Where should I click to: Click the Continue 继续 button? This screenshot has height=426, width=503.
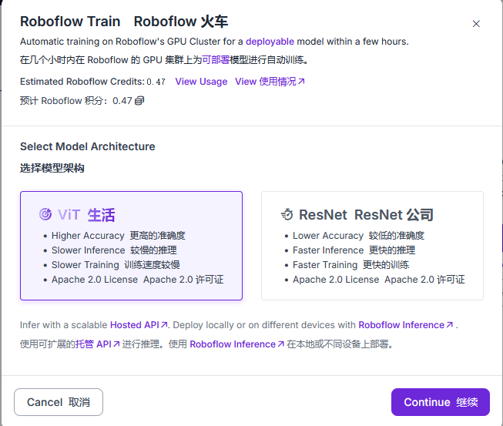point(441,402)
